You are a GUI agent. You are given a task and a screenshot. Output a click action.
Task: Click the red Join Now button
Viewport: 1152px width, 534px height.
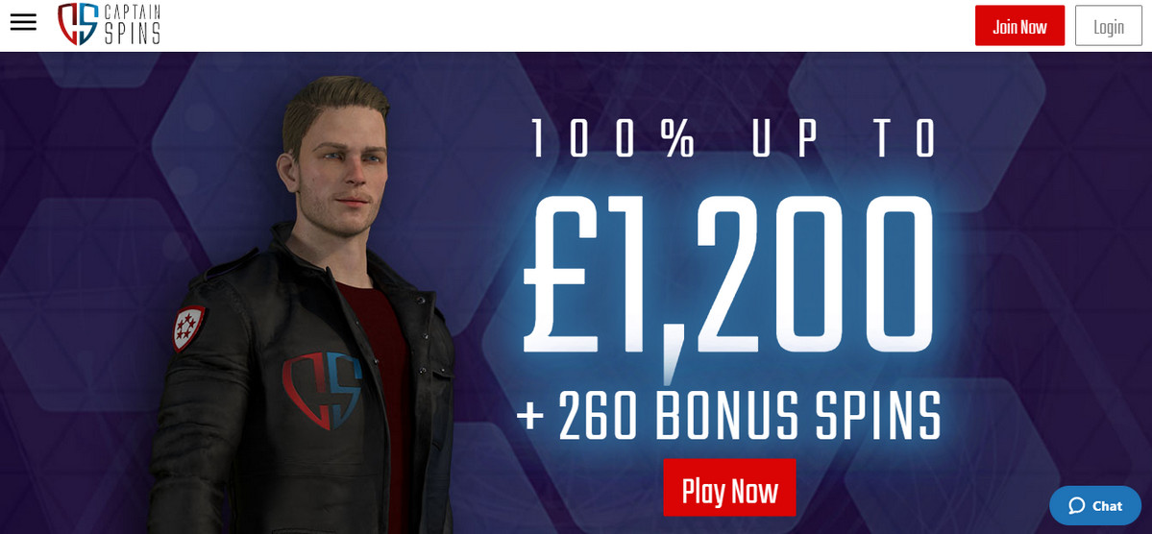1019,26
